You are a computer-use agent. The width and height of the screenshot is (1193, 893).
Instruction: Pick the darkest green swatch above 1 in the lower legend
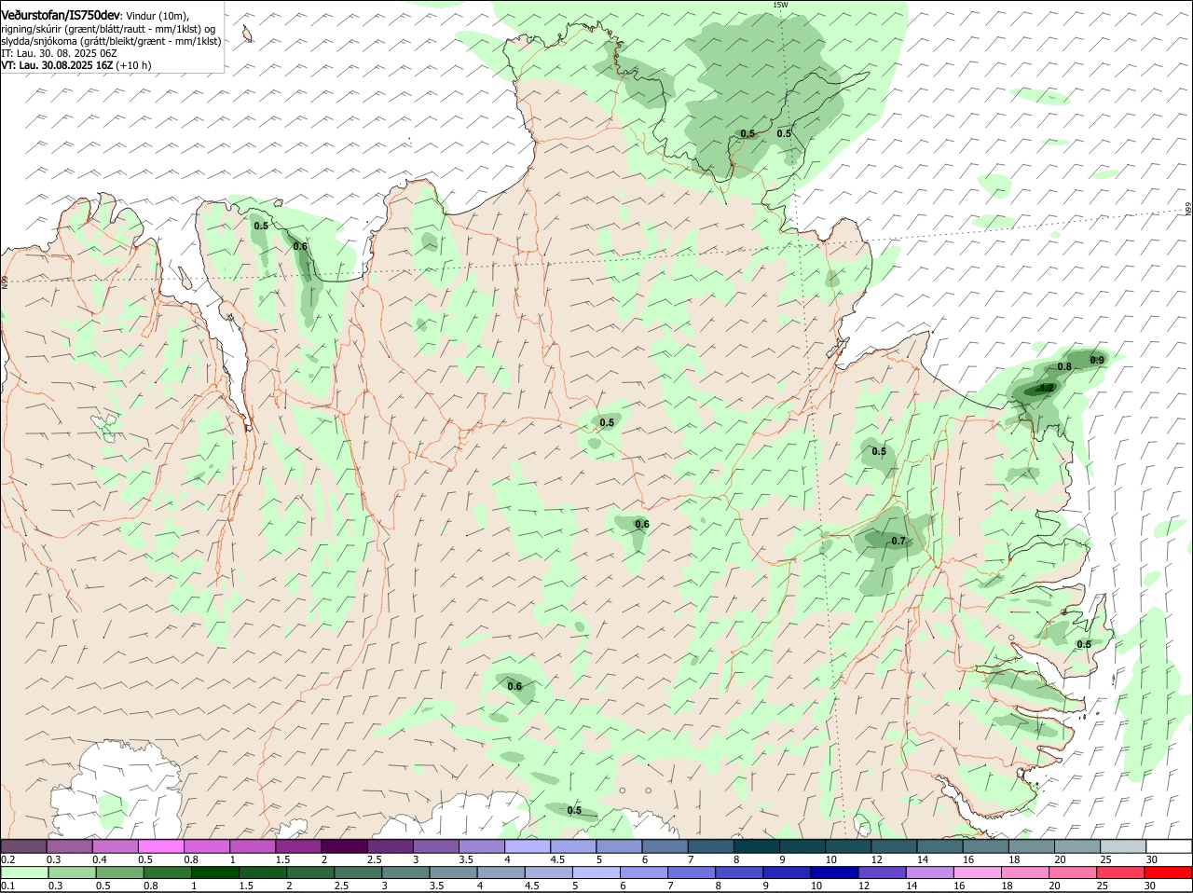[x=214, y=872]
